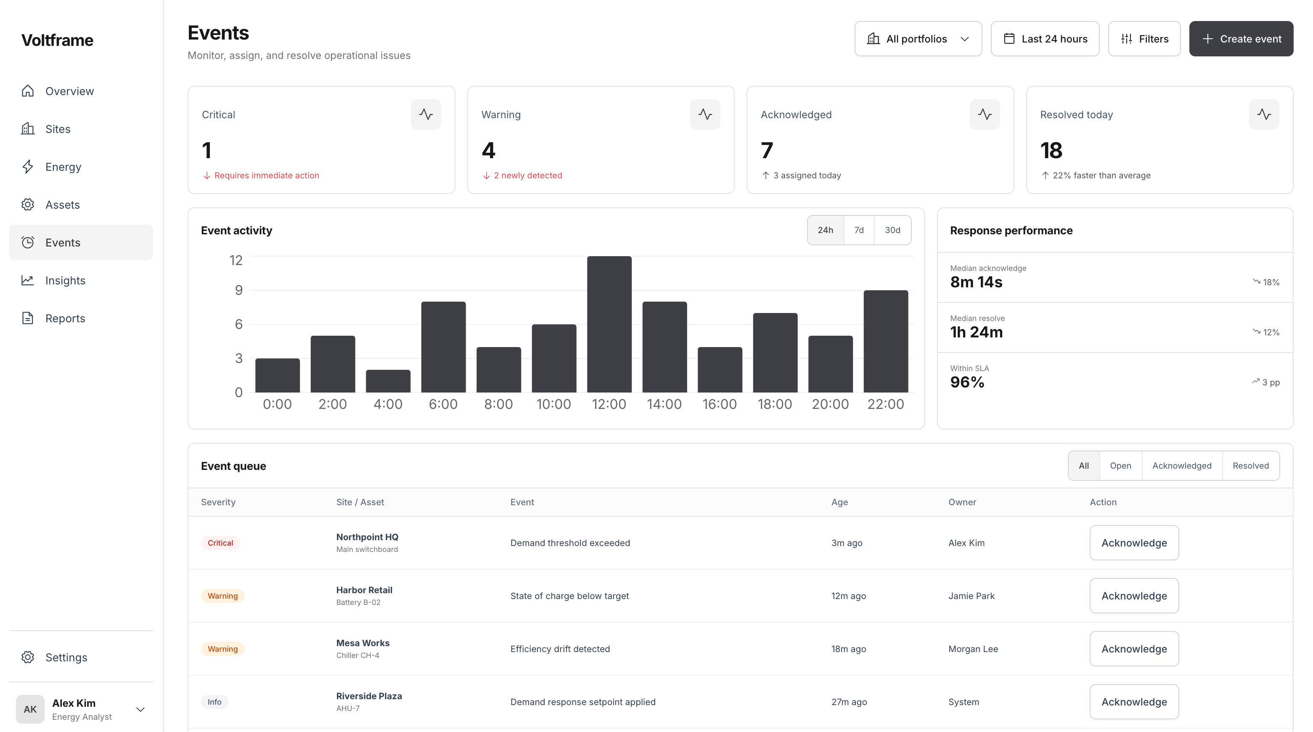Click the Northpoint HQ site name
The height and width of the screenshot is (732, 1313).
click(x=367, y=537)
